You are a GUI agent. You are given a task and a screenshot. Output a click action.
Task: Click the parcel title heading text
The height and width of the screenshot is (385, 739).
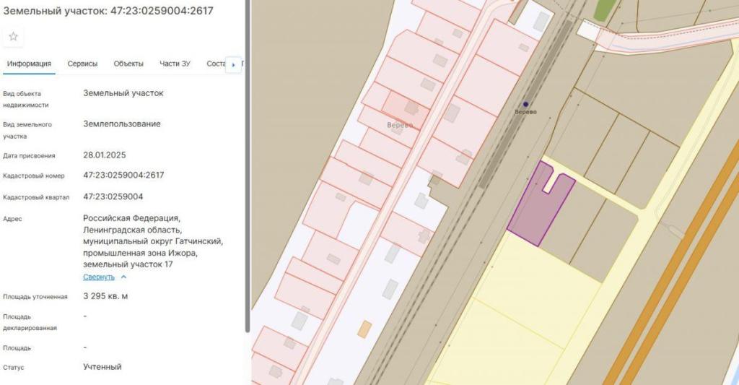(x=108, y=11)
